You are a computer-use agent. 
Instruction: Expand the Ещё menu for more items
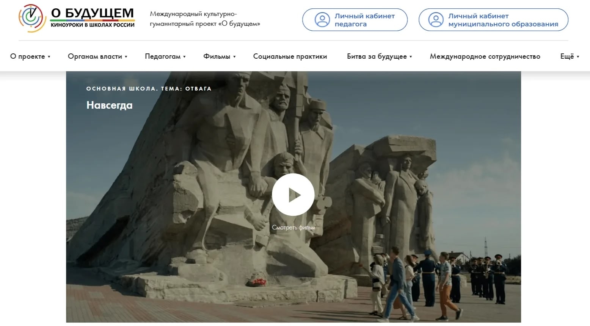[570, 56]
